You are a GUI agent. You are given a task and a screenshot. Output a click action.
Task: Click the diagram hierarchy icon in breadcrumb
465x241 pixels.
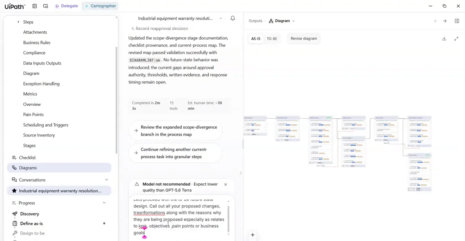(271, 21)
